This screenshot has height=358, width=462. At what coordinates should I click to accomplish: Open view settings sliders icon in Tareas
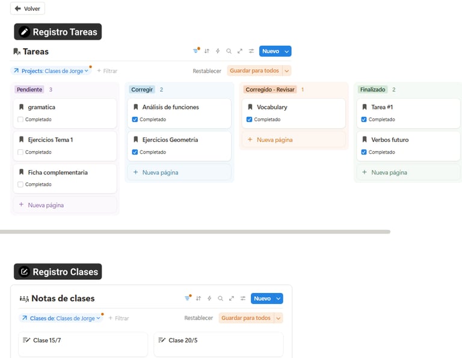pos(251,51)
